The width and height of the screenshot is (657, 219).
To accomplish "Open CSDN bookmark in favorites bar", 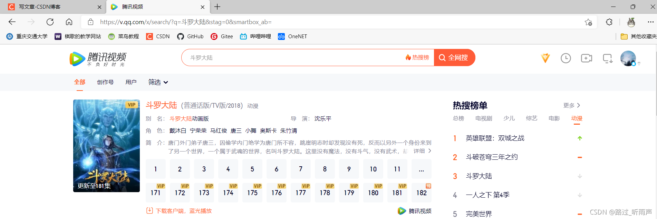I will [158, 36].
